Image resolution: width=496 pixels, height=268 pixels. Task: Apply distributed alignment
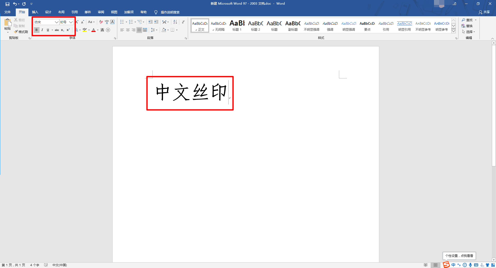[145, 30]
